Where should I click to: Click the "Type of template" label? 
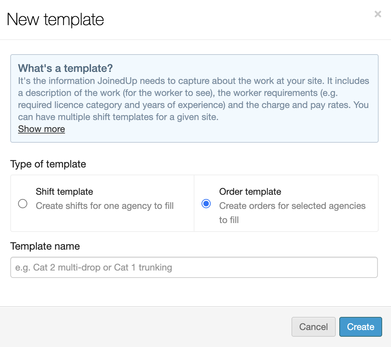(x=48, y=164)
